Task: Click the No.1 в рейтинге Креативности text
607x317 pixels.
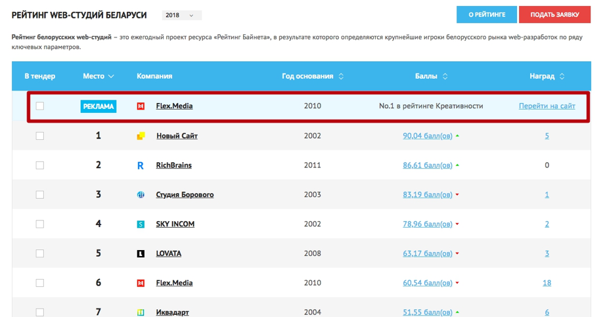Action: (431, 106)
